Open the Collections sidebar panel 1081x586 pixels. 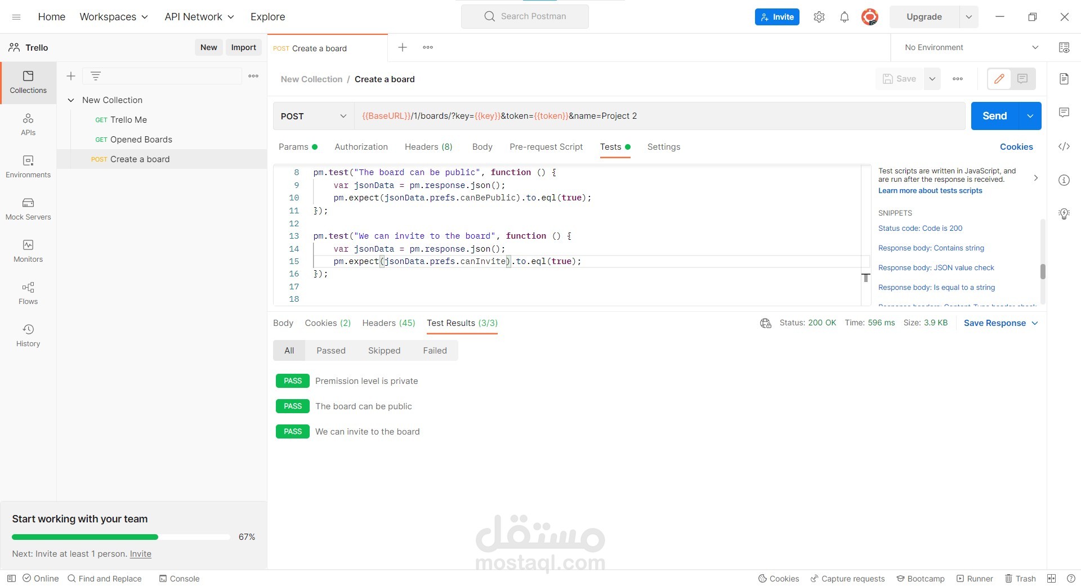click(x=28, y=83)
